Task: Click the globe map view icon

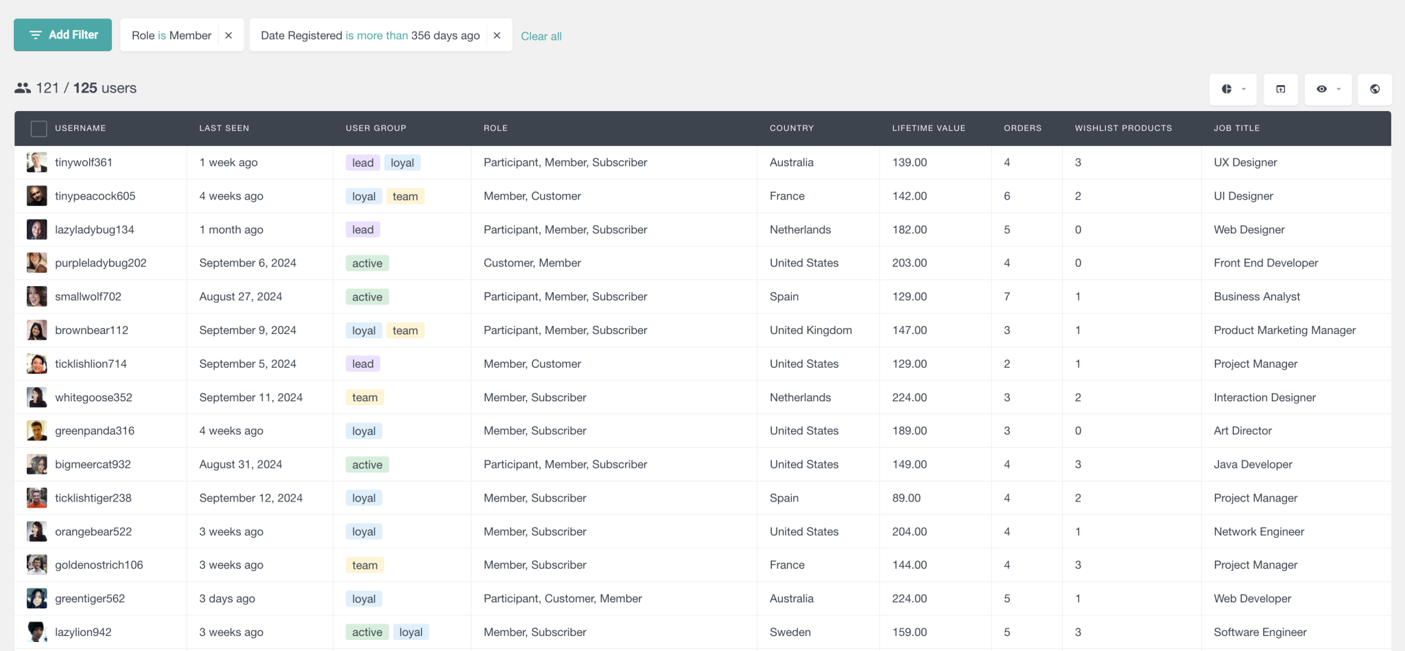Action: [1375, 89]
